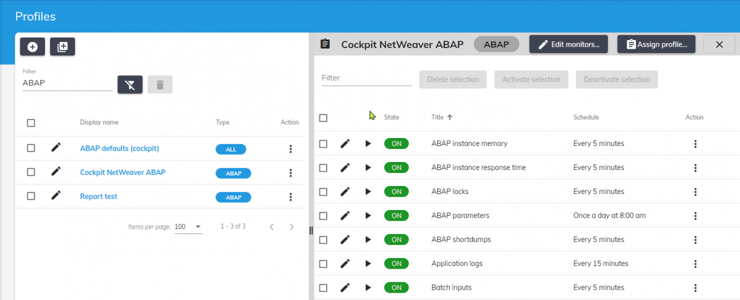
Task: Click the panel splitter handle between lists
Action: point(311,230)
